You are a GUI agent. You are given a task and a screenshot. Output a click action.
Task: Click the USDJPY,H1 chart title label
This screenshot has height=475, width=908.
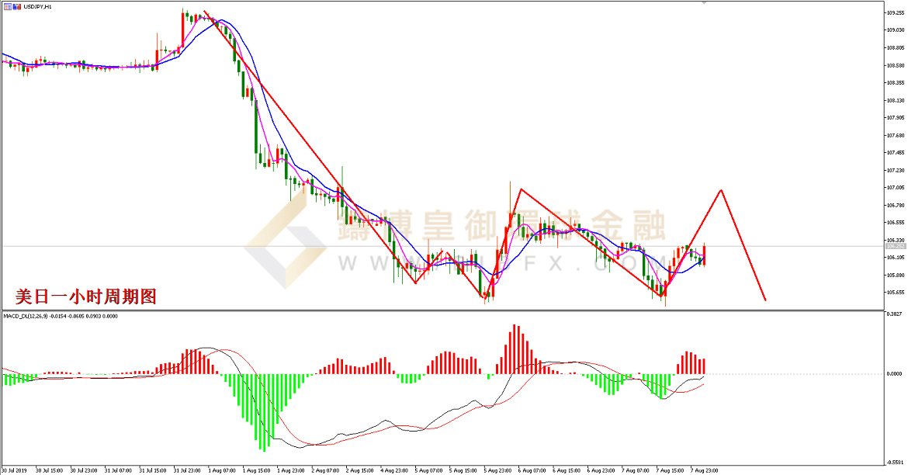[37, 6]
